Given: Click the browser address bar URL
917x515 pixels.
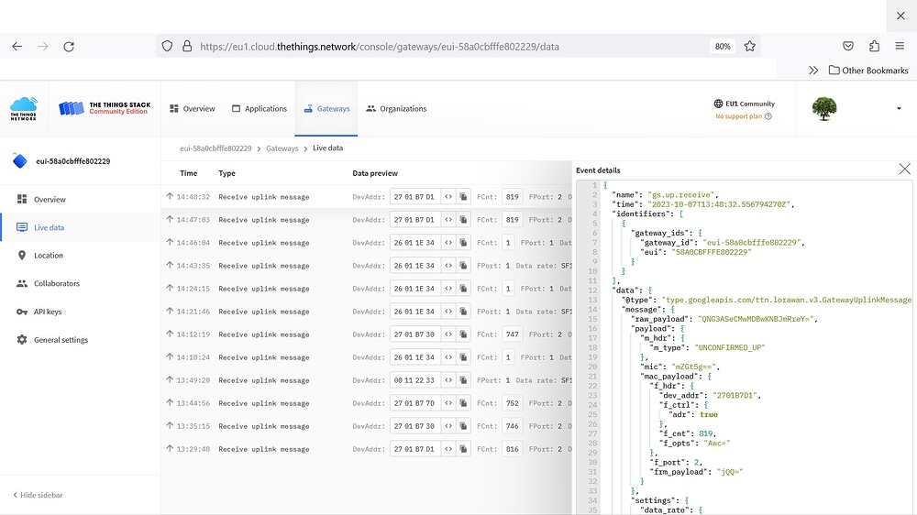Looking at the screenshot, I should pyautogui.click(x=380, y=46).
